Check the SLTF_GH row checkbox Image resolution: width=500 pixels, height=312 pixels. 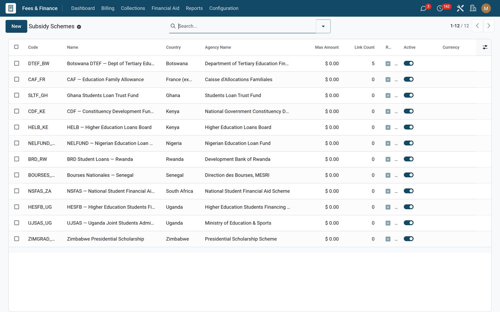(x=17, y=95)
